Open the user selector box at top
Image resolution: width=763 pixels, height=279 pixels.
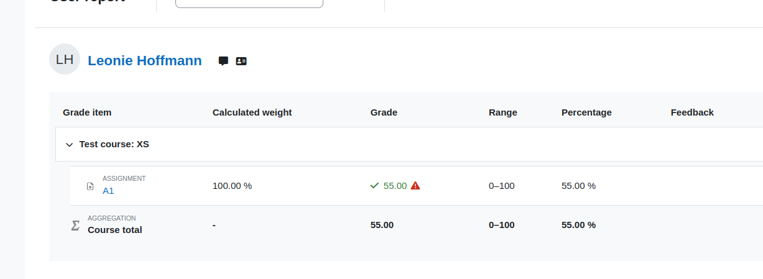[249, 3]
